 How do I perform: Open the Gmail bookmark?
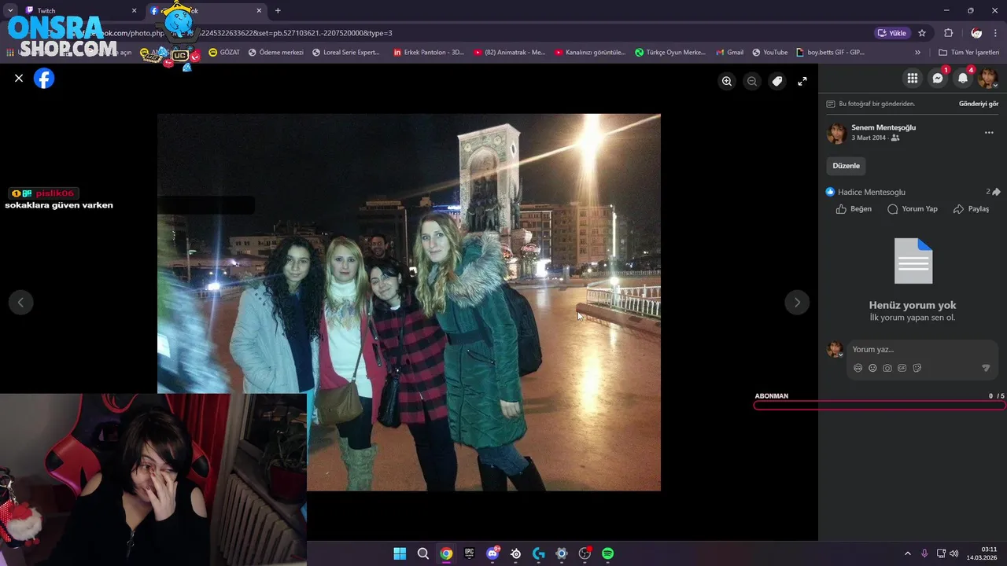click(x=729, y=53)
